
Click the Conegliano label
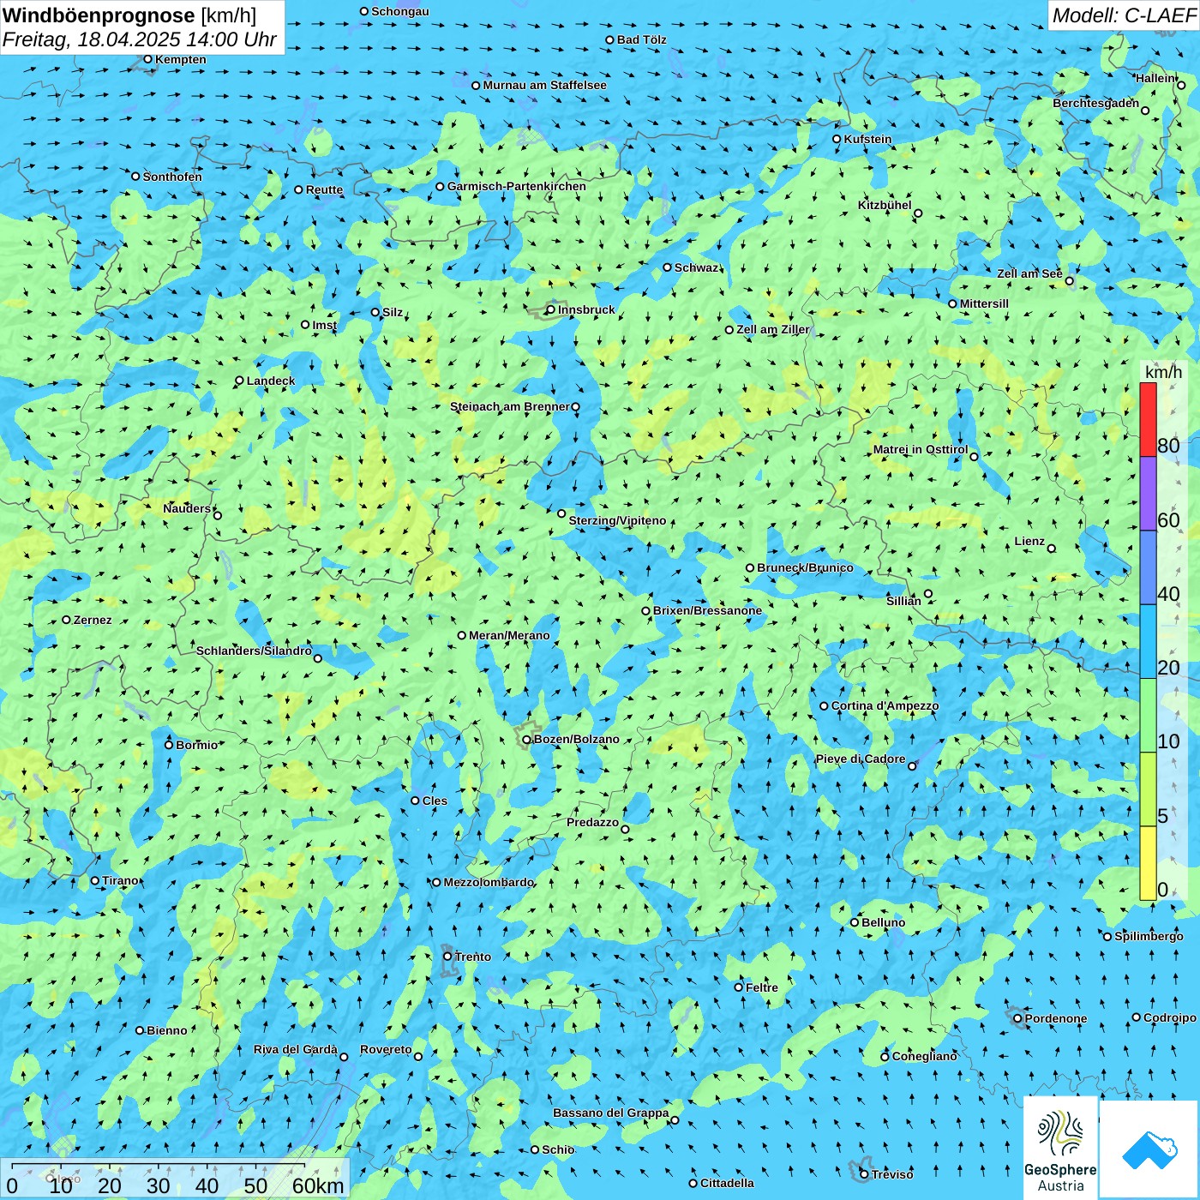(925, 1056)
